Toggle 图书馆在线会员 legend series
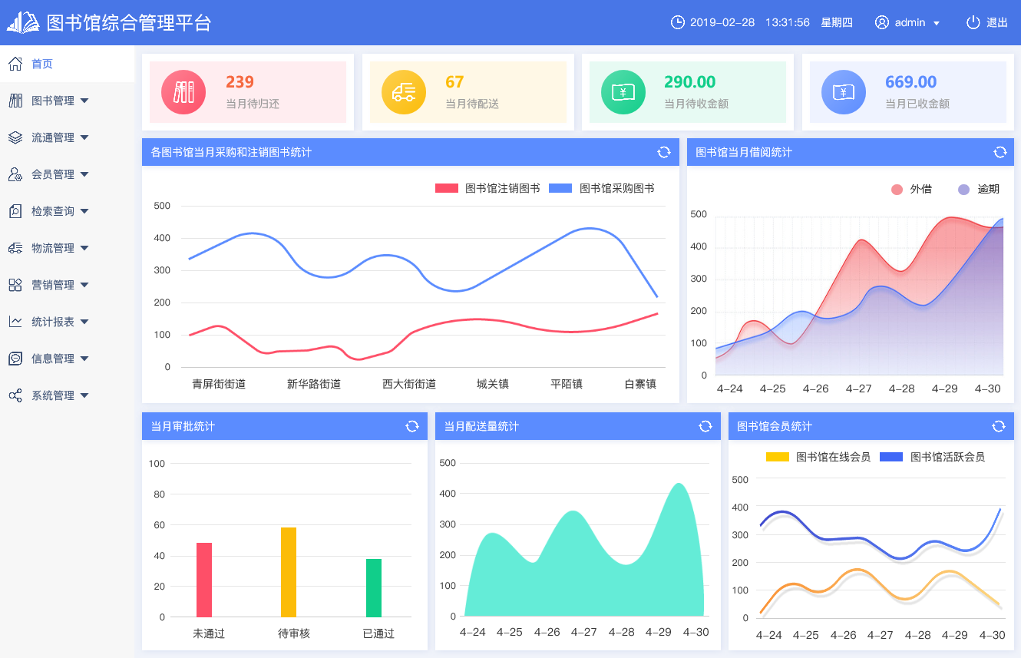The height and width of the screenshot is (658, 1021). tap(818, 457)
